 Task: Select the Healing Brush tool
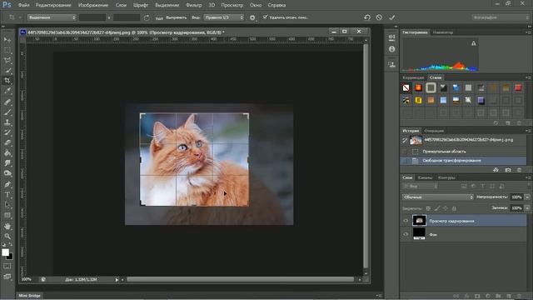[x=7, y=102]
